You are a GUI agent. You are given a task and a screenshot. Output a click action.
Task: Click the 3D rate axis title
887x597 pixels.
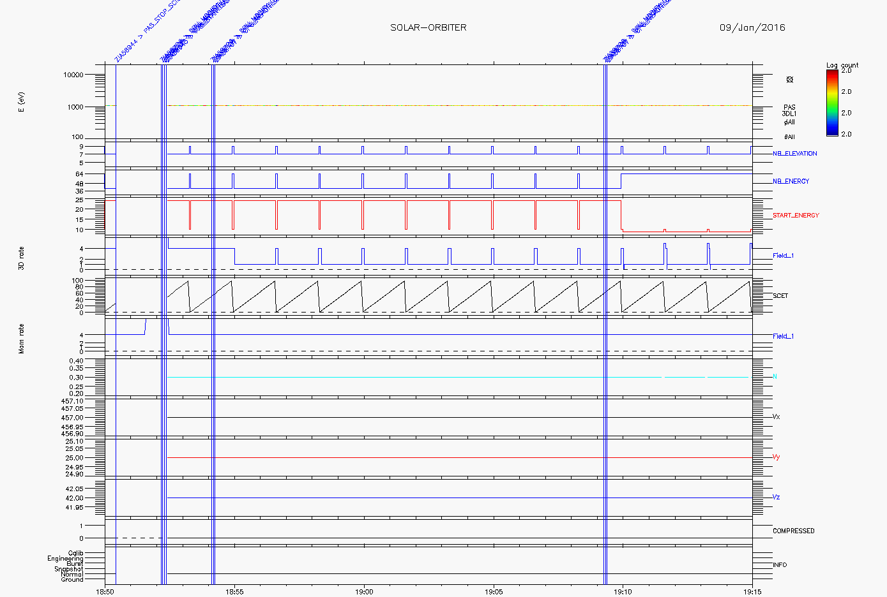[21, 258]
